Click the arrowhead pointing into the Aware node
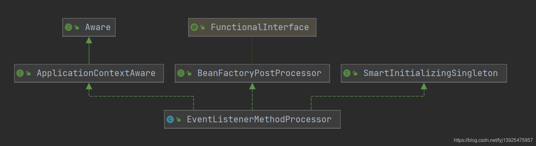536x146 pixels. coord(89,40)
